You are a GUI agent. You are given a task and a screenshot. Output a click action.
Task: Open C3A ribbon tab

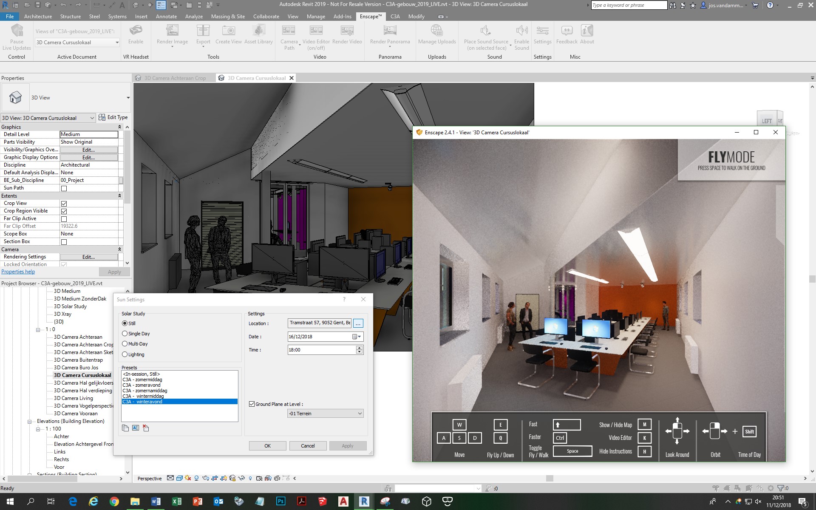[x=395, y=17]
